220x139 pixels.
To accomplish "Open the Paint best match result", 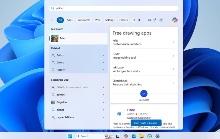I will pyautogui.click(x=79, y=39).
